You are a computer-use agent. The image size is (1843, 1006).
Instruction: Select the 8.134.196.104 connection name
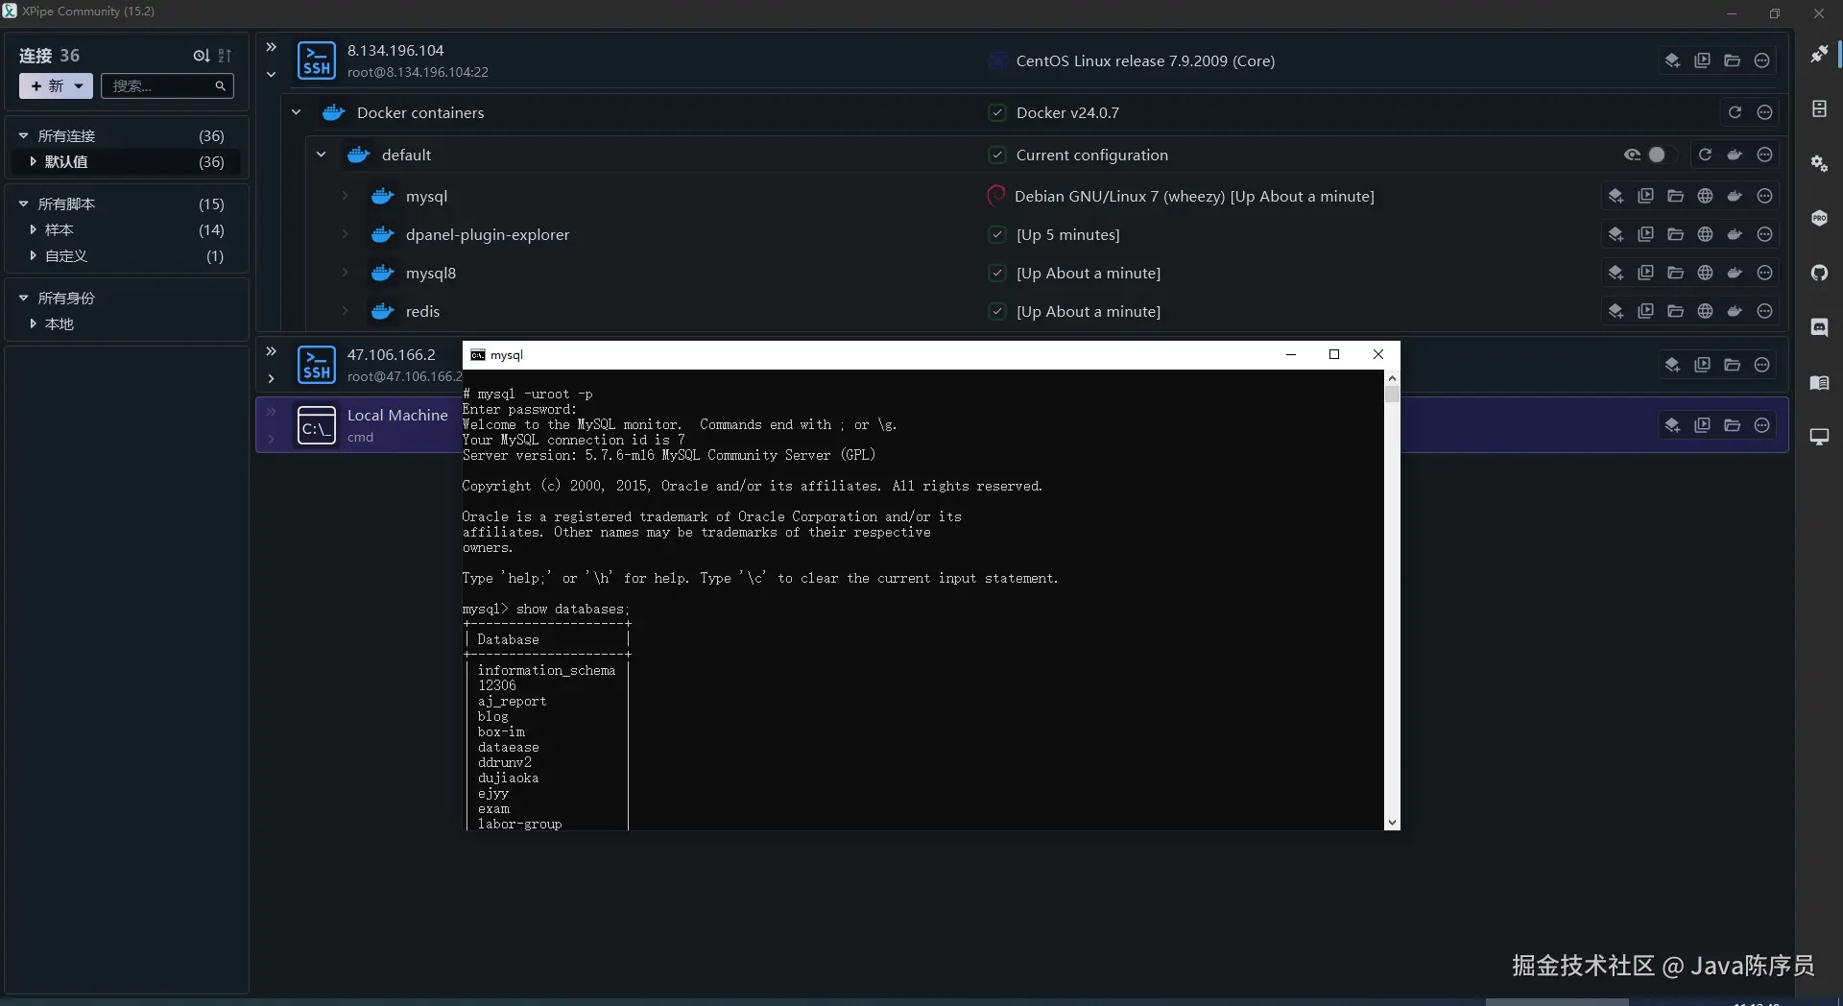click(x=395, y=50)
